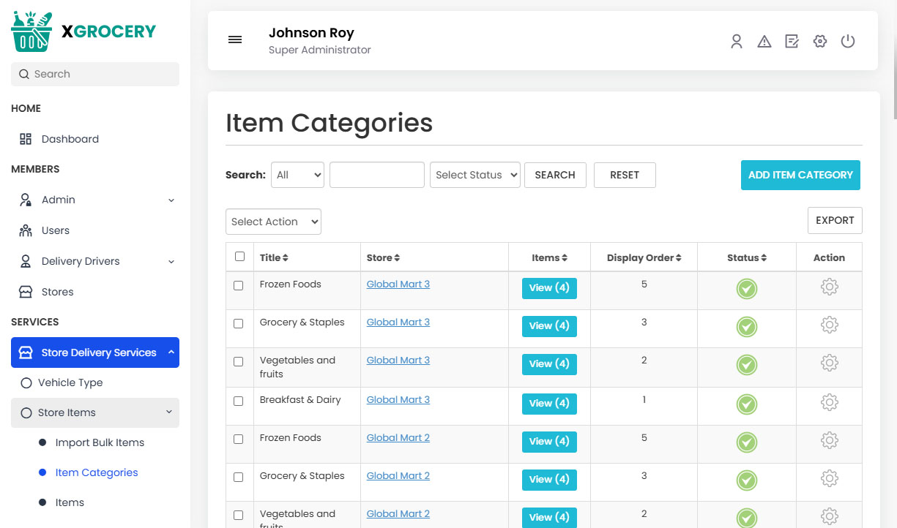The height and width of the screenshot is (528, 897).
Task: Sort table by Display Order column
Action: [x=643, y=257]
